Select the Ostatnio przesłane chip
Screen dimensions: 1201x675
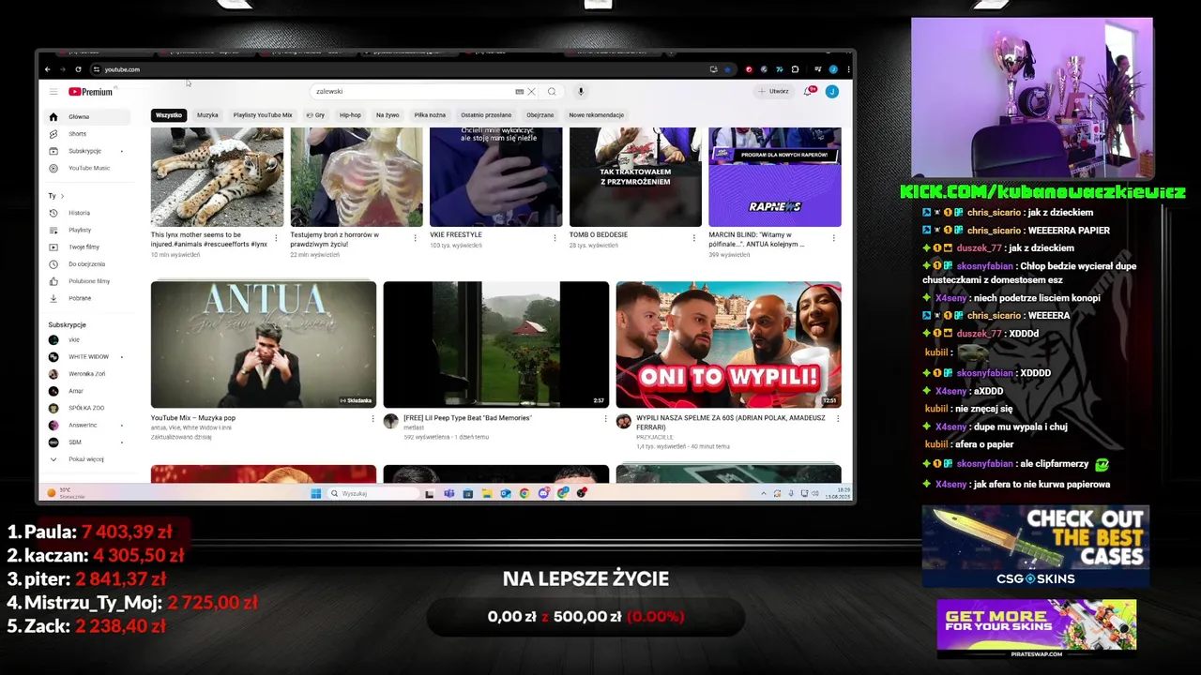point(486,115)
